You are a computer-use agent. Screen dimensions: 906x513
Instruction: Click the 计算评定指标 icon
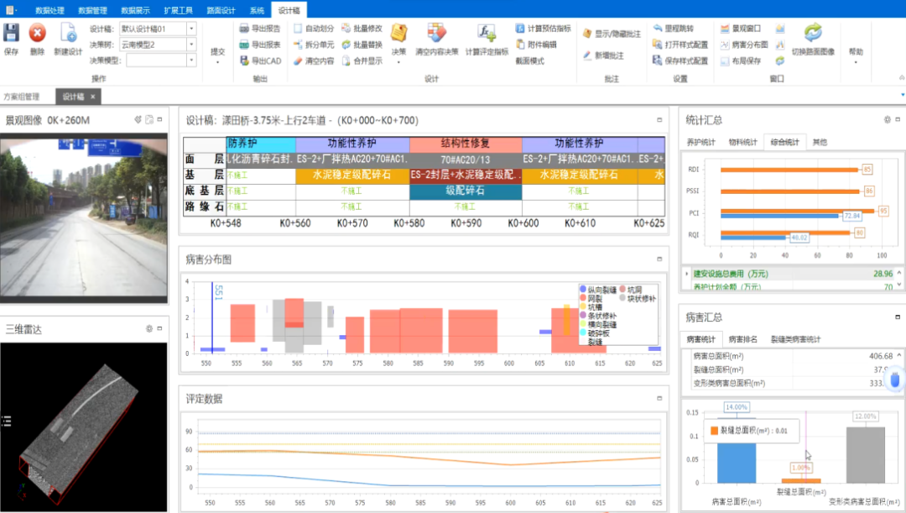(x=487, y=34)
